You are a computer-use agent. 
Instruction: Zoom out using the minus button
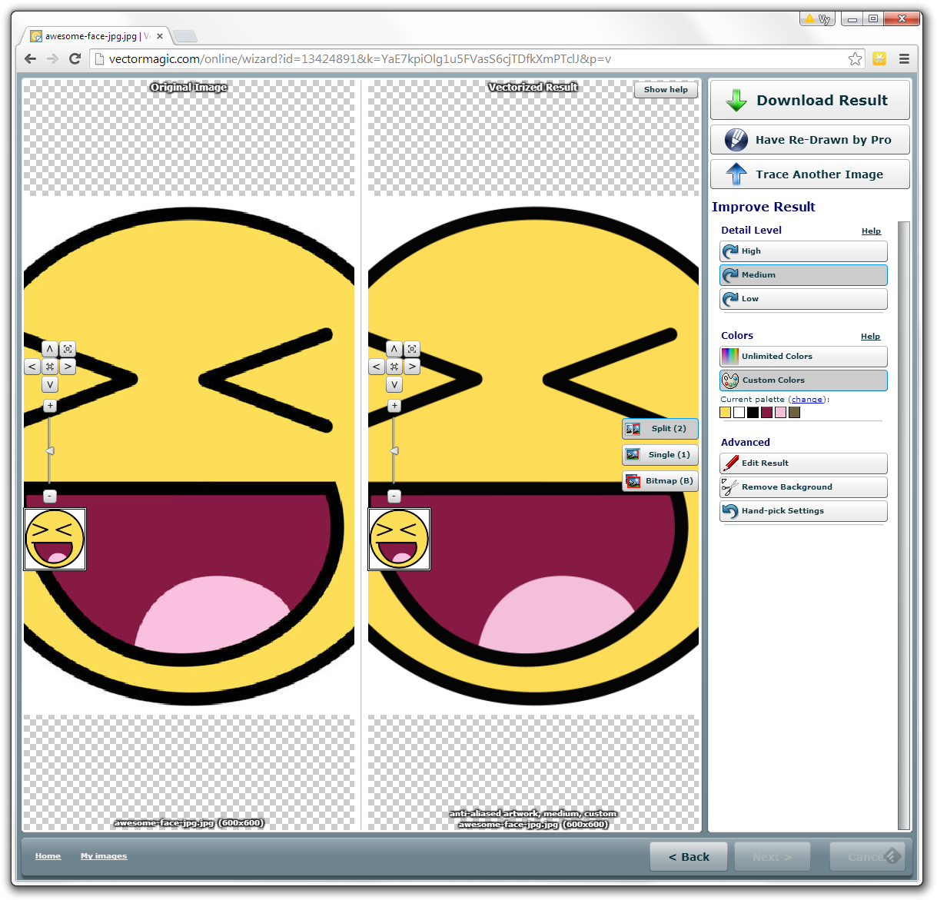pos(50,496)
